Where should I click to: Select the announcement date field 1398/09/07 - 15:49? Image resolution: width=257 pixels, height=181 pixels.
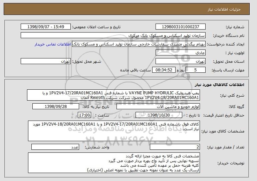click(46, 27)
